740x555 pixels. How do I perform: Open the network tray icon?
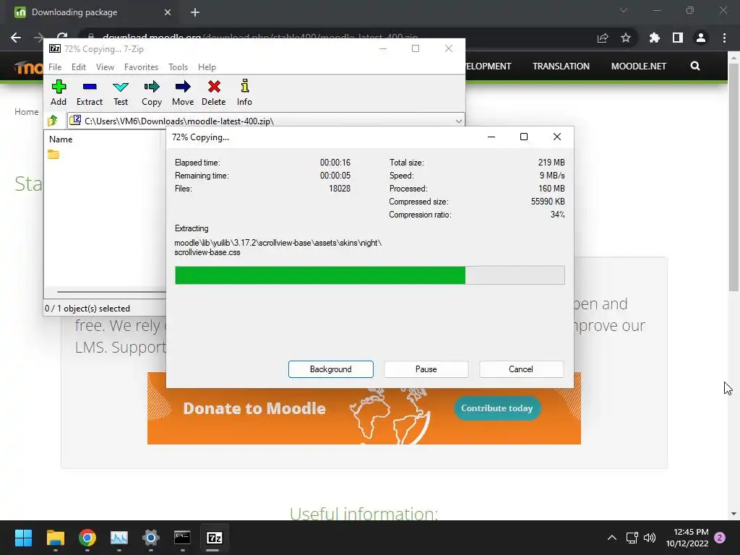pos(632,538)
